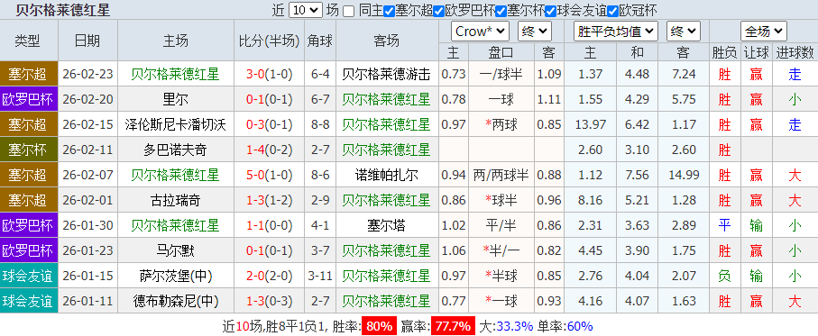Click the 欧罗巴杯 label in the 26-02-20 row
The height and width of the screenshot is (336, 818).
pos(28,99)
